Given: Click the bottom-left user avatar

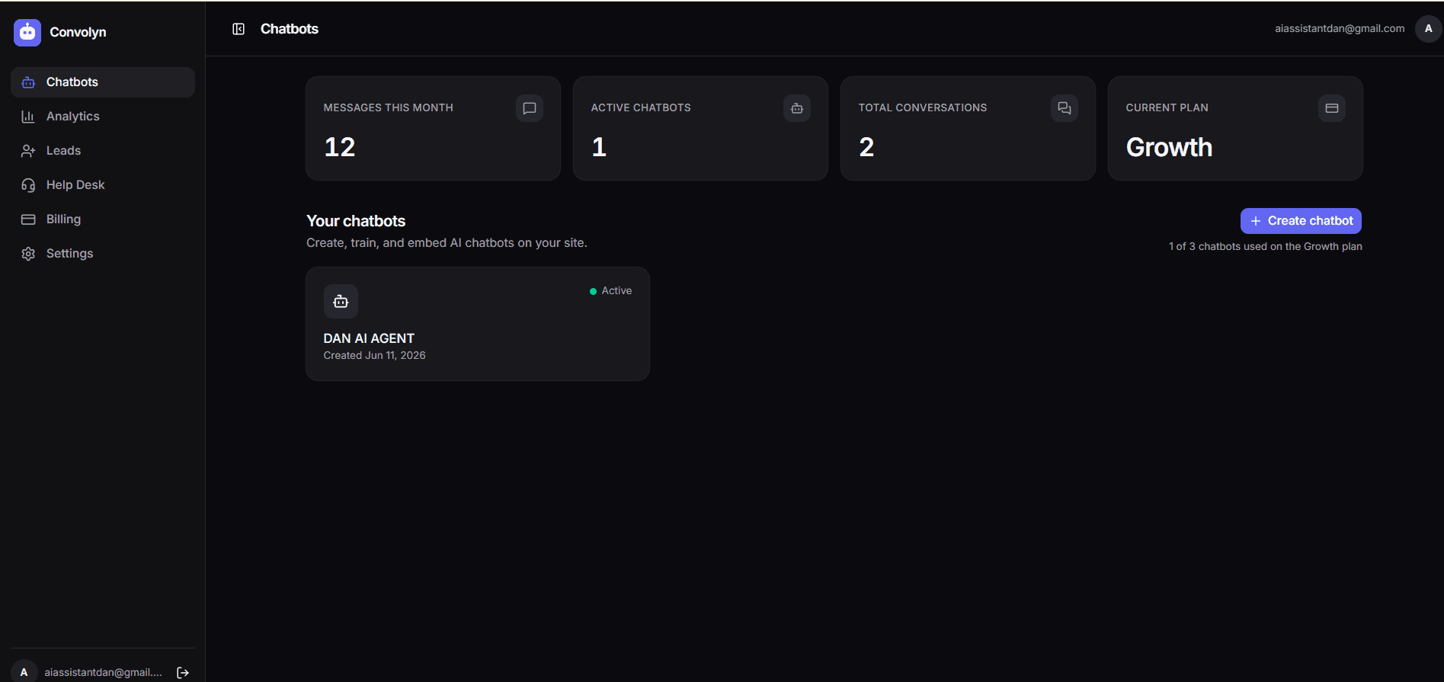Looking at the screenshot, I should pos(24,672).
